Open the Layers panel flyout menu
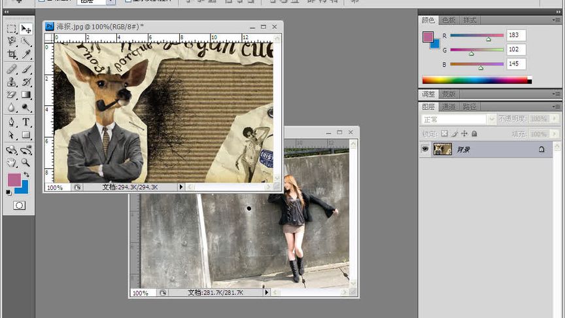This screenshot has width=565, height=318. point(556,107)
